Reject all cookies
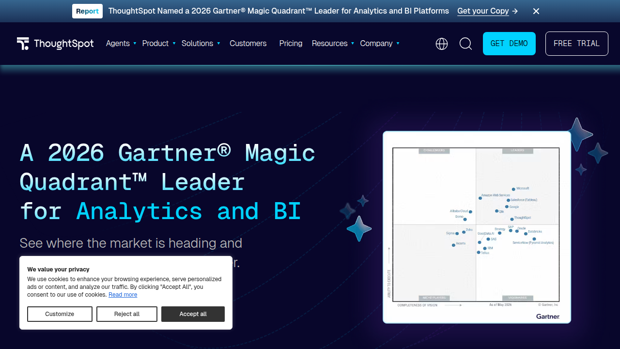 coord(127,314)
